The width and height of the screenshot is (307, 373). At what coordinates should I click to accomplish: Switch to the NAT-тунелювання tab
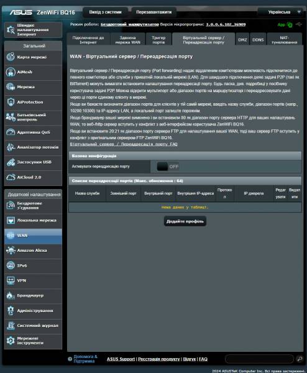coord(285,40)
